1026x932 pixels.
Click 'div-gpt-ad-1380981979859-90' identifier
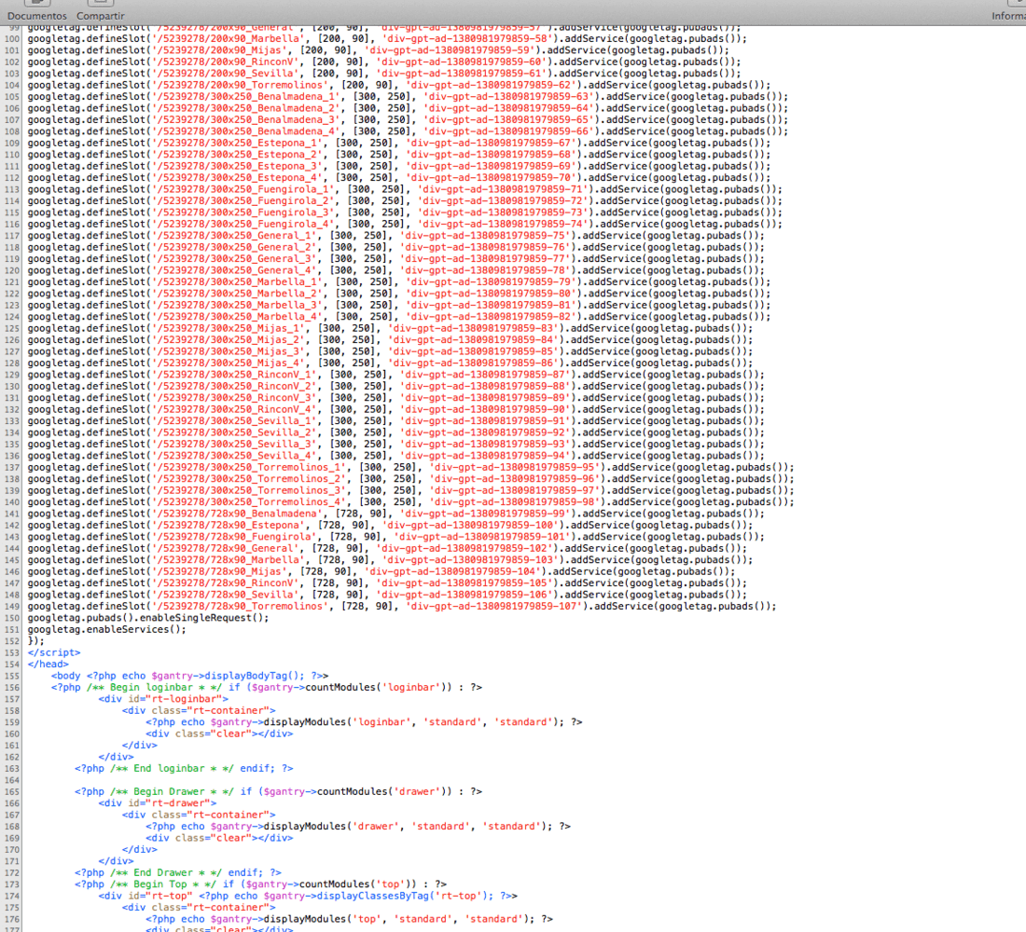click(486, 410)
